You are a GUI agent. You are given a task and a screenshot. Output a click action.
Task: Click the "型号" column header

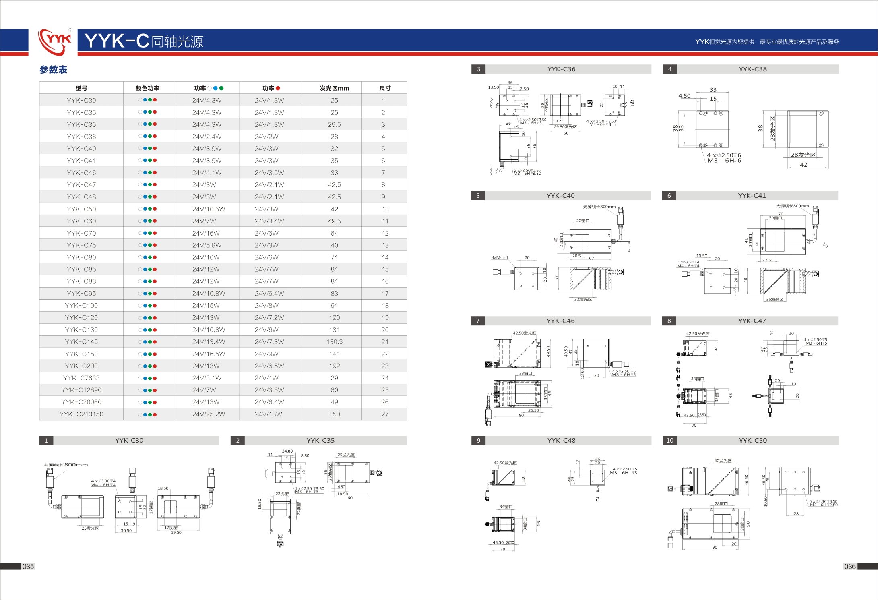[x=81, y=88]
